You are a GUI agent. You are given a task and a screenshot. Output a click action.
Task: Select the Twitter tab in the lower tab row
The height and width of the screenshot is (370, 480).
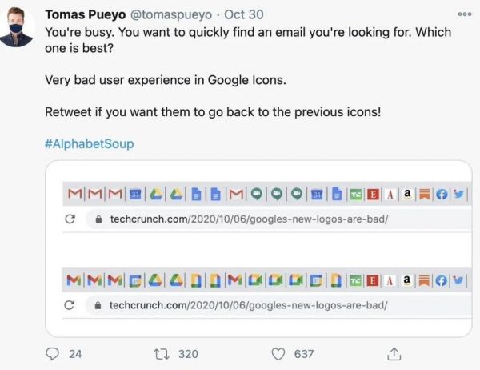coord(457,280)
